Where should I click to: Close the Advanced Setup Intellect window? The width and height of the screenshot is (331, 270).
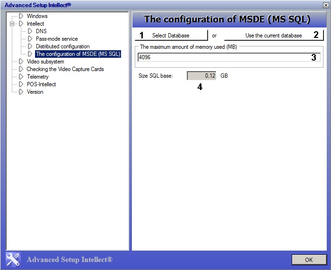[x=326, y=5]
